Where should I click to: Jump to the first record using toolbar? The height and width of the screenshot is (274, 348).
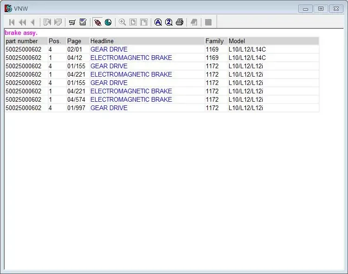coord(12,22)
